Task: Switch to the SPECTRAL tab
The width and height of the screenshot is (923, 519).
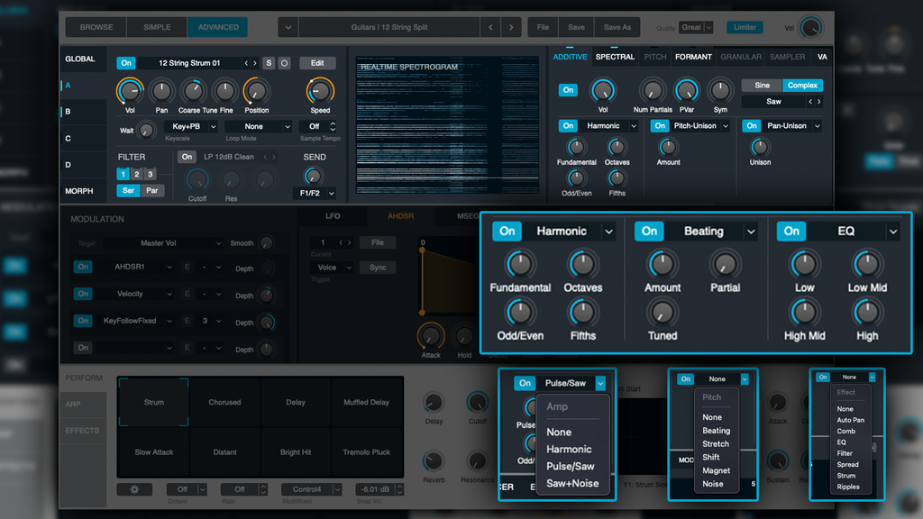Action: pyautogui.click(x=616, y=56)
